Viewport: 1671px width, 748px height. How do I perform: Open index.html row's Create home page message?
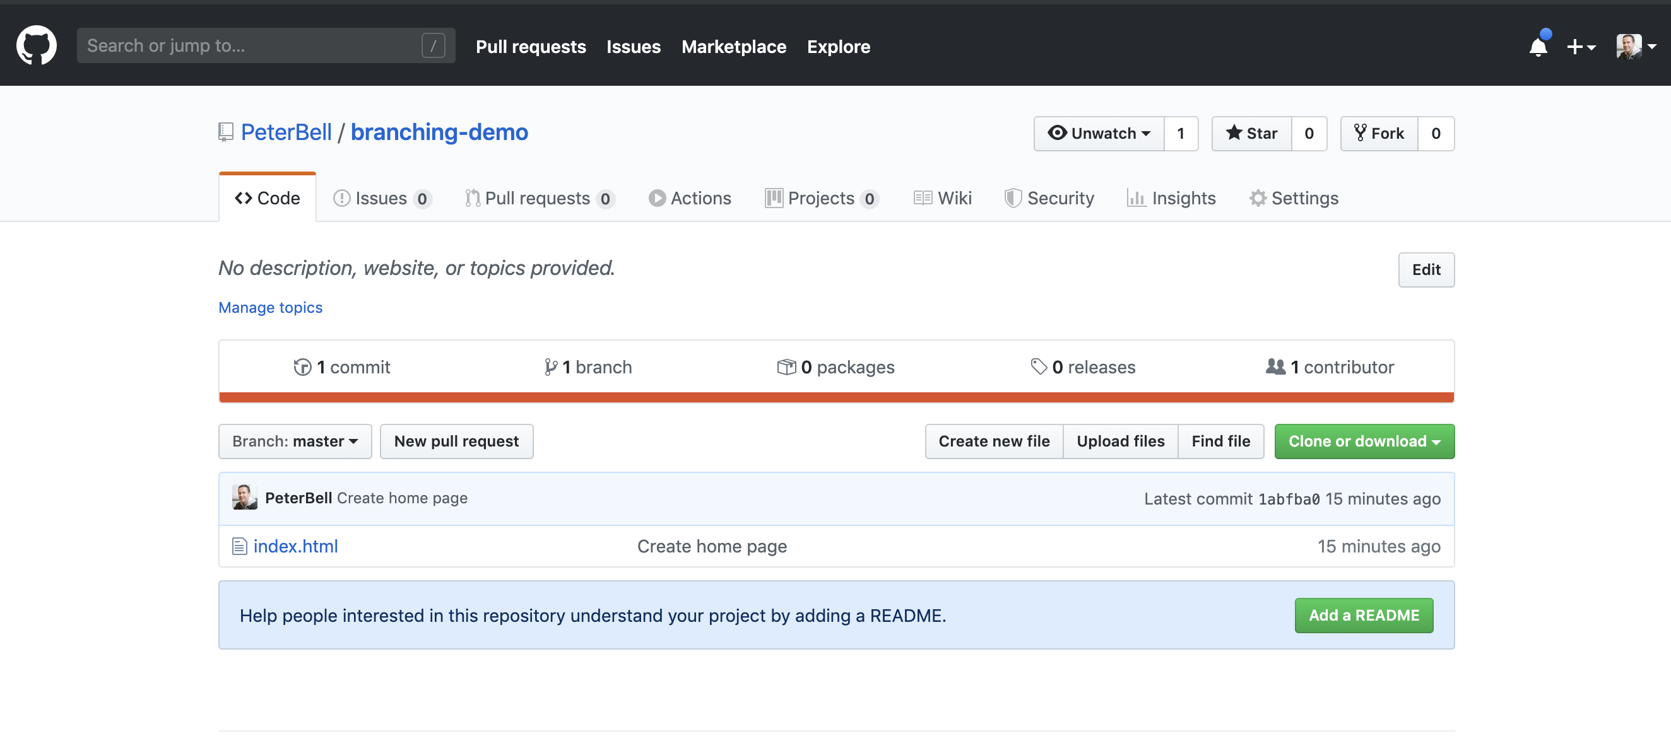tap(712, 546)
